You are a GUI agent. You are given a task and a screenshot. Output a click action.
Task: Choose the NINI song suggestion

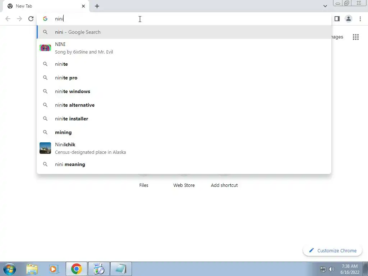[x=184, y=48]
